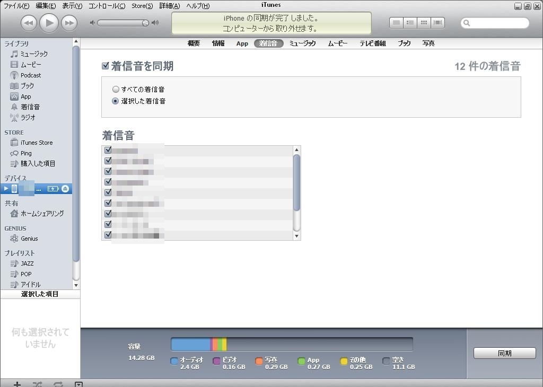Open the 表示(V) menu

[72, 6]
